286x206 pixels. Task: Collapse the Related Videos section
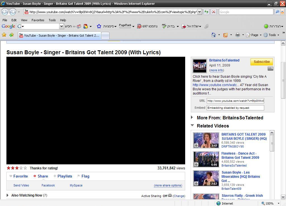click(192, 125)
